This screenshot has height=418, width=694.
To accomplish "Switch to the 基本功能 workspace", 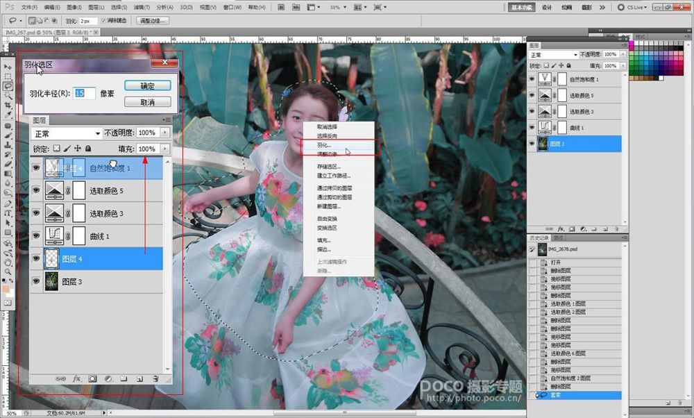I will 521,7.
